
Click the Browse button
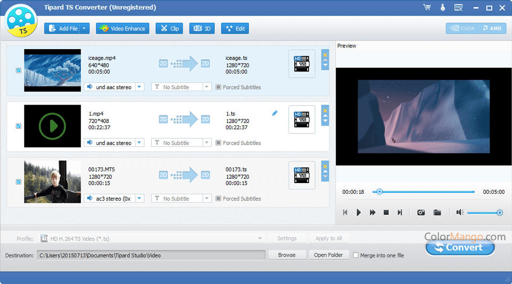tap(287, 255)
